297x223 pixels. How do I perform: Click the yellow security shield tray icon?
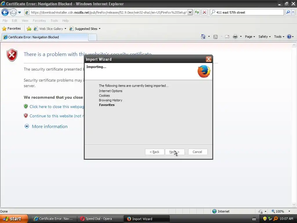[x=265, y=219]
